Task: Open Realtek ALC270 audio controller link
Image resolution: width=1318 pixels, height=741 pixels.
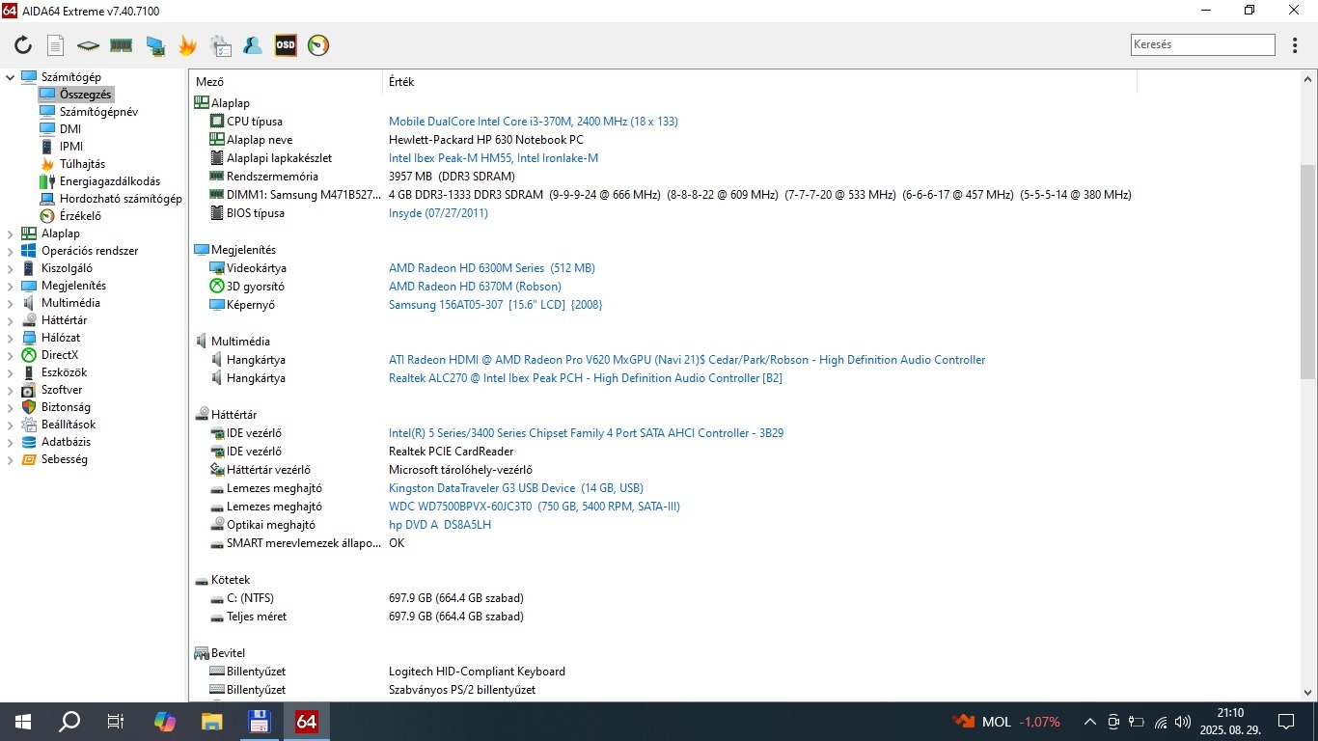Action: point(586,378)
